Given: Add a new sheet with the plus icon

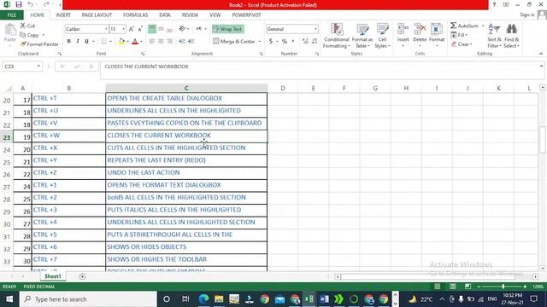Looking at the screenshot, I should [x=82, y=276].
